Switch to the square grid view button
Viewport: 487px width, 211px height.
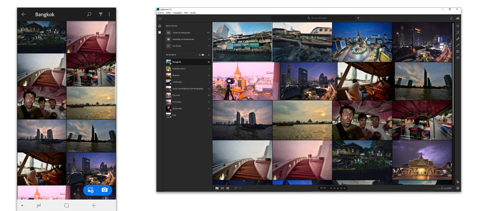click(223, 188)
